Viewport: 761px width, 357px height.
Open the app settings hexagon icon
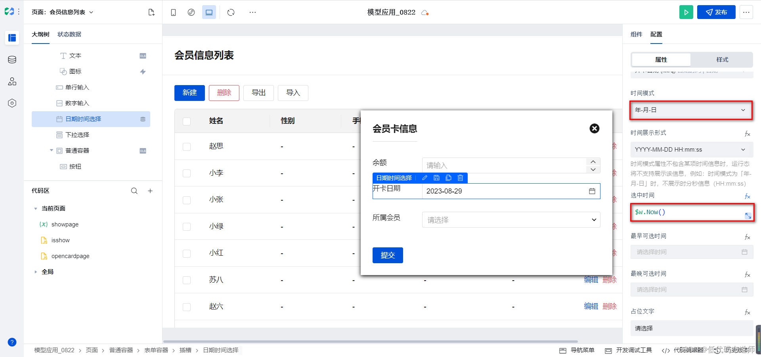click(x=12, y=103)
